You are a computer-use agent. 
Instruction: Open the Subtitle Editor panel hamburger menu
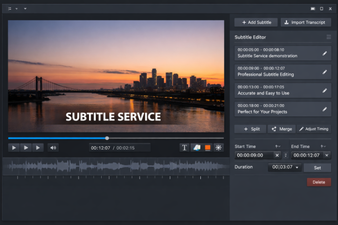click(x=329, y=37)
